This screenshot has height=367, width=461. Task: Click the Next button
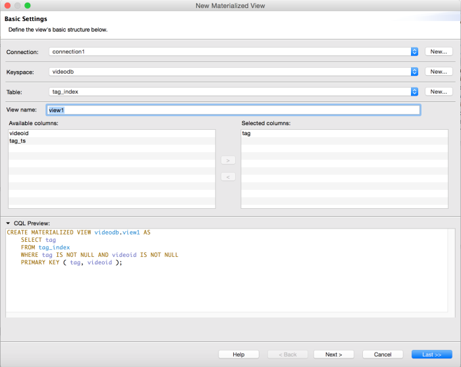[334, 354]
